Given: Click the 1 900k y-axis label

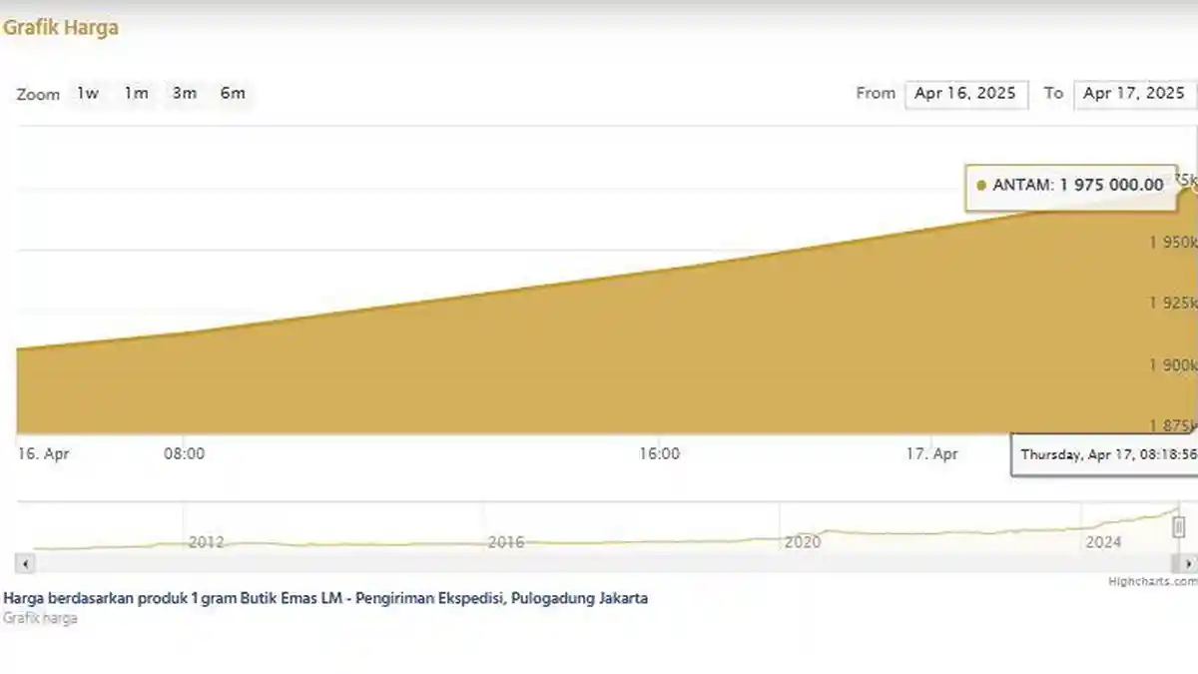Looking at the screenshot, I should (x=1172, y=364).
